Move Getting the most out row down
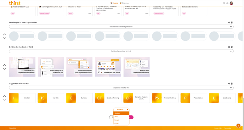 [5, 69]
